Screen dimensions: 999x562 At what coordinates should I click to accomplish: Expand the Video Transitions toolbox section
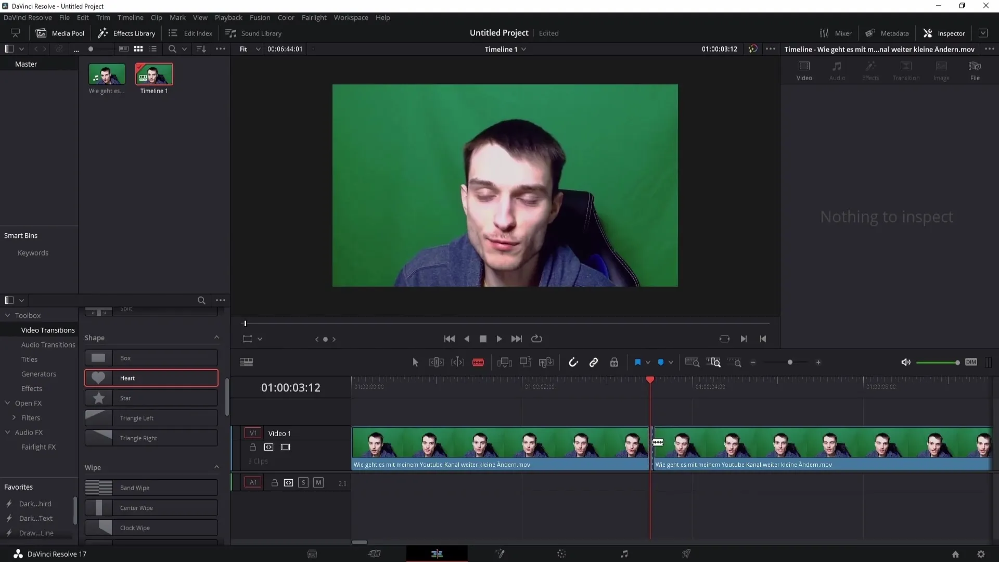click(47, 330)
